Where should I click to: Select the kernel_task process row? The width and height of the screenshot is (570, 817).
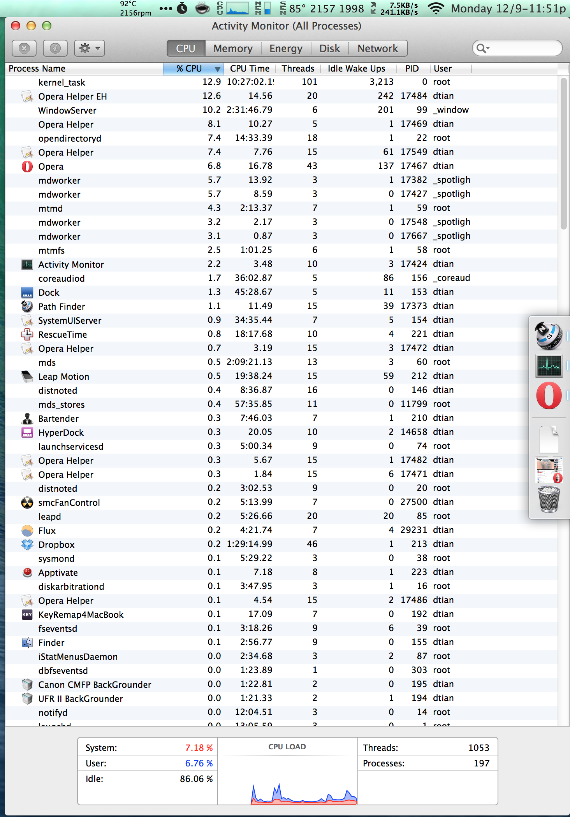pos(281,82)
